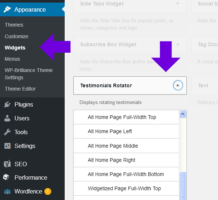Click the Tools wrench icon

(7, 132)
